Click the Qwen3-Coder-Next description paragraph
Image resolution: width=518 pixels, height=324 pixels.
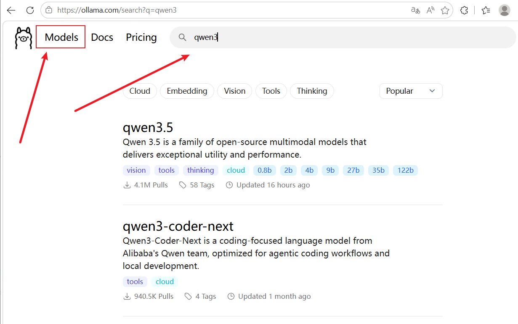tap(256, 253)
